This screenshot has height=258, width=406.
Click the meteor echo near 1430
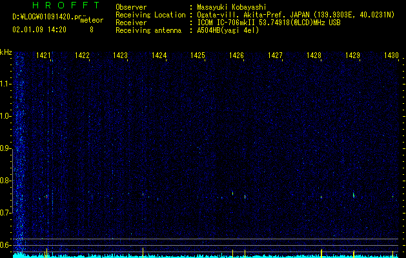tap(392, 197)
